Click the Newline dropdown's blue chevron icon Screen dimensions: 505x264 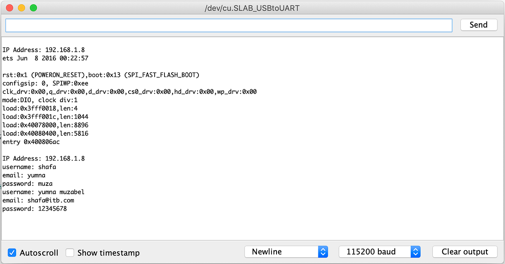coord(323,251)
